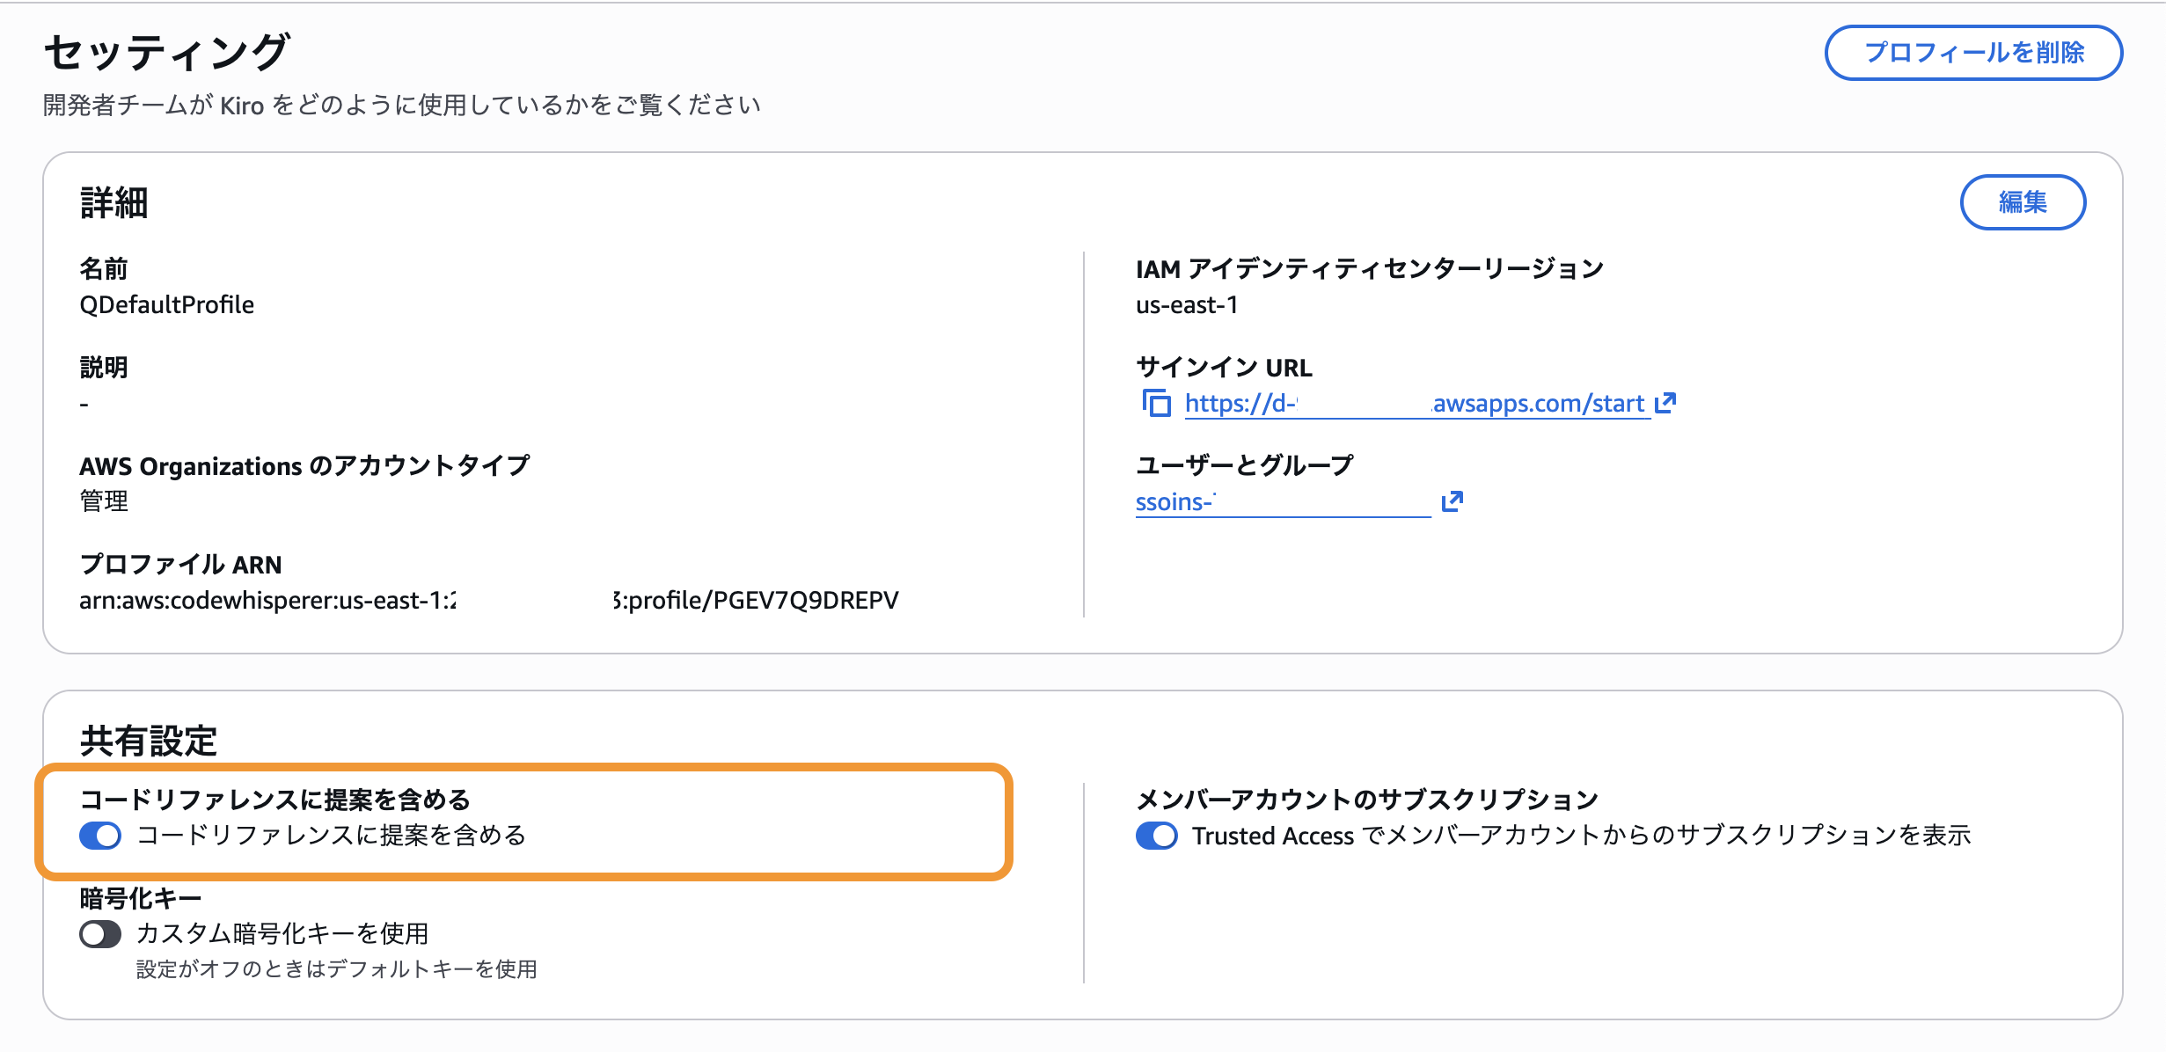Disable the コードリファレンスに提案を含める toggle switch
The height and width of the screenshot is (1052, 2166).
pos(100,835)
